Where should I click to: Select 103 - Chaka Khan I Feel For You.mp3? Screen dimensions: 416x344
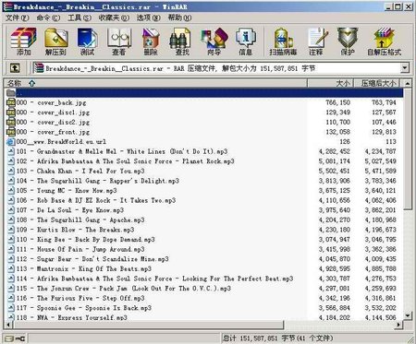click(80, 171)
